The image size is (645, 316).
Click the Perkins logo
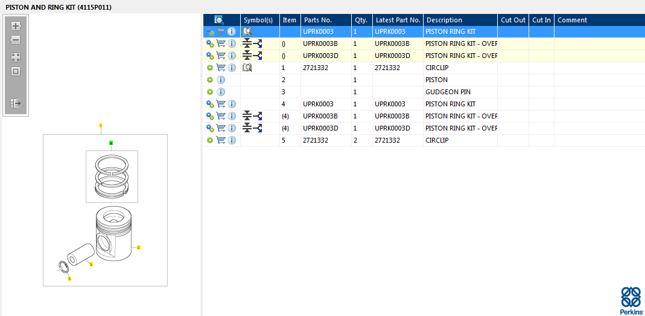(631, 300)
